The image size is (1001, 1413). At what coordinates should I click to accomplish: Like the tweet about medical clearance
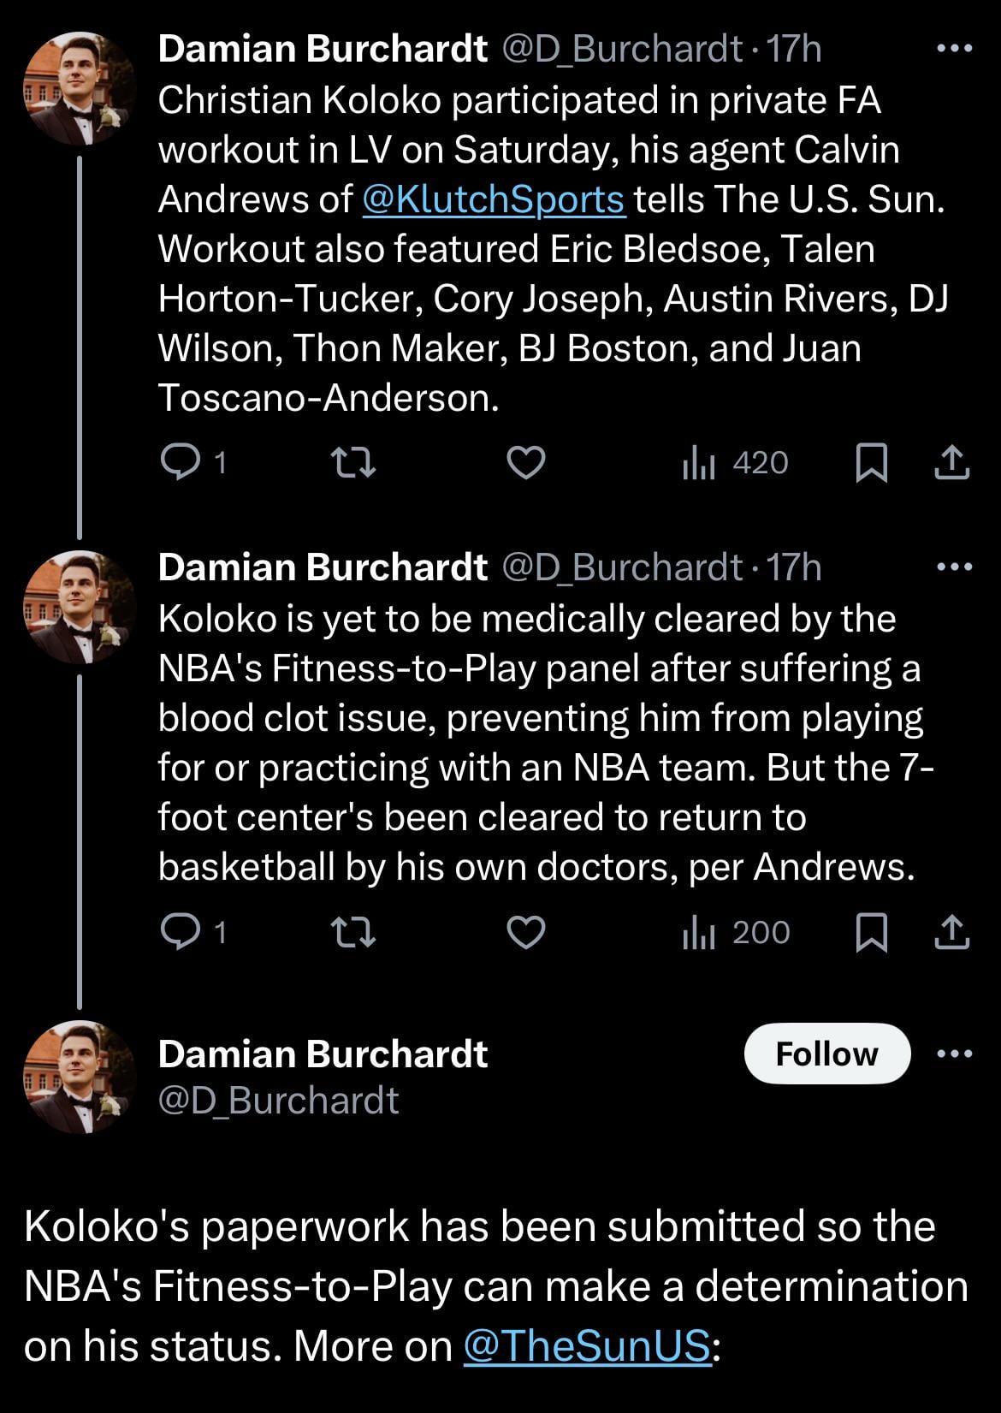pos(526,932)
